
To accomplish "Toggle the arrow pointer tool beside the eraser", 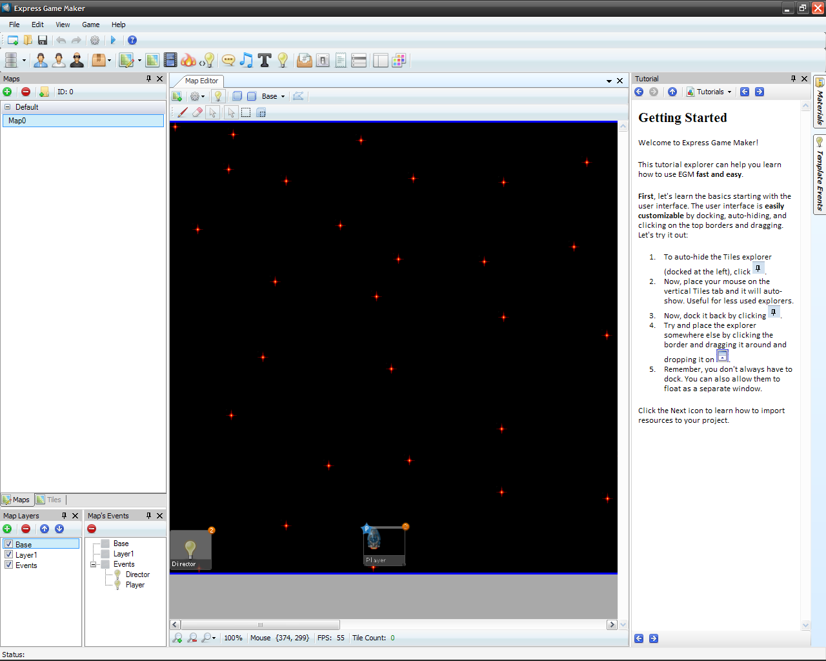I will tap(212, 112).
